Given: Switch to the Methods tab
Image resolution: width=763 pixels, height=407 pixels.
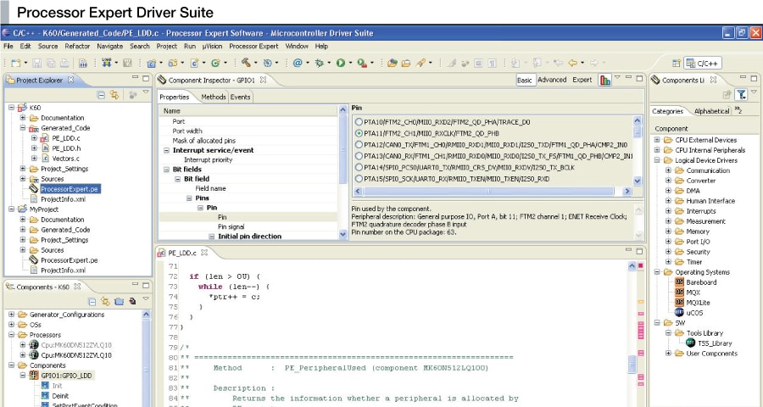Looking at the screenshot, I should 213,98.
